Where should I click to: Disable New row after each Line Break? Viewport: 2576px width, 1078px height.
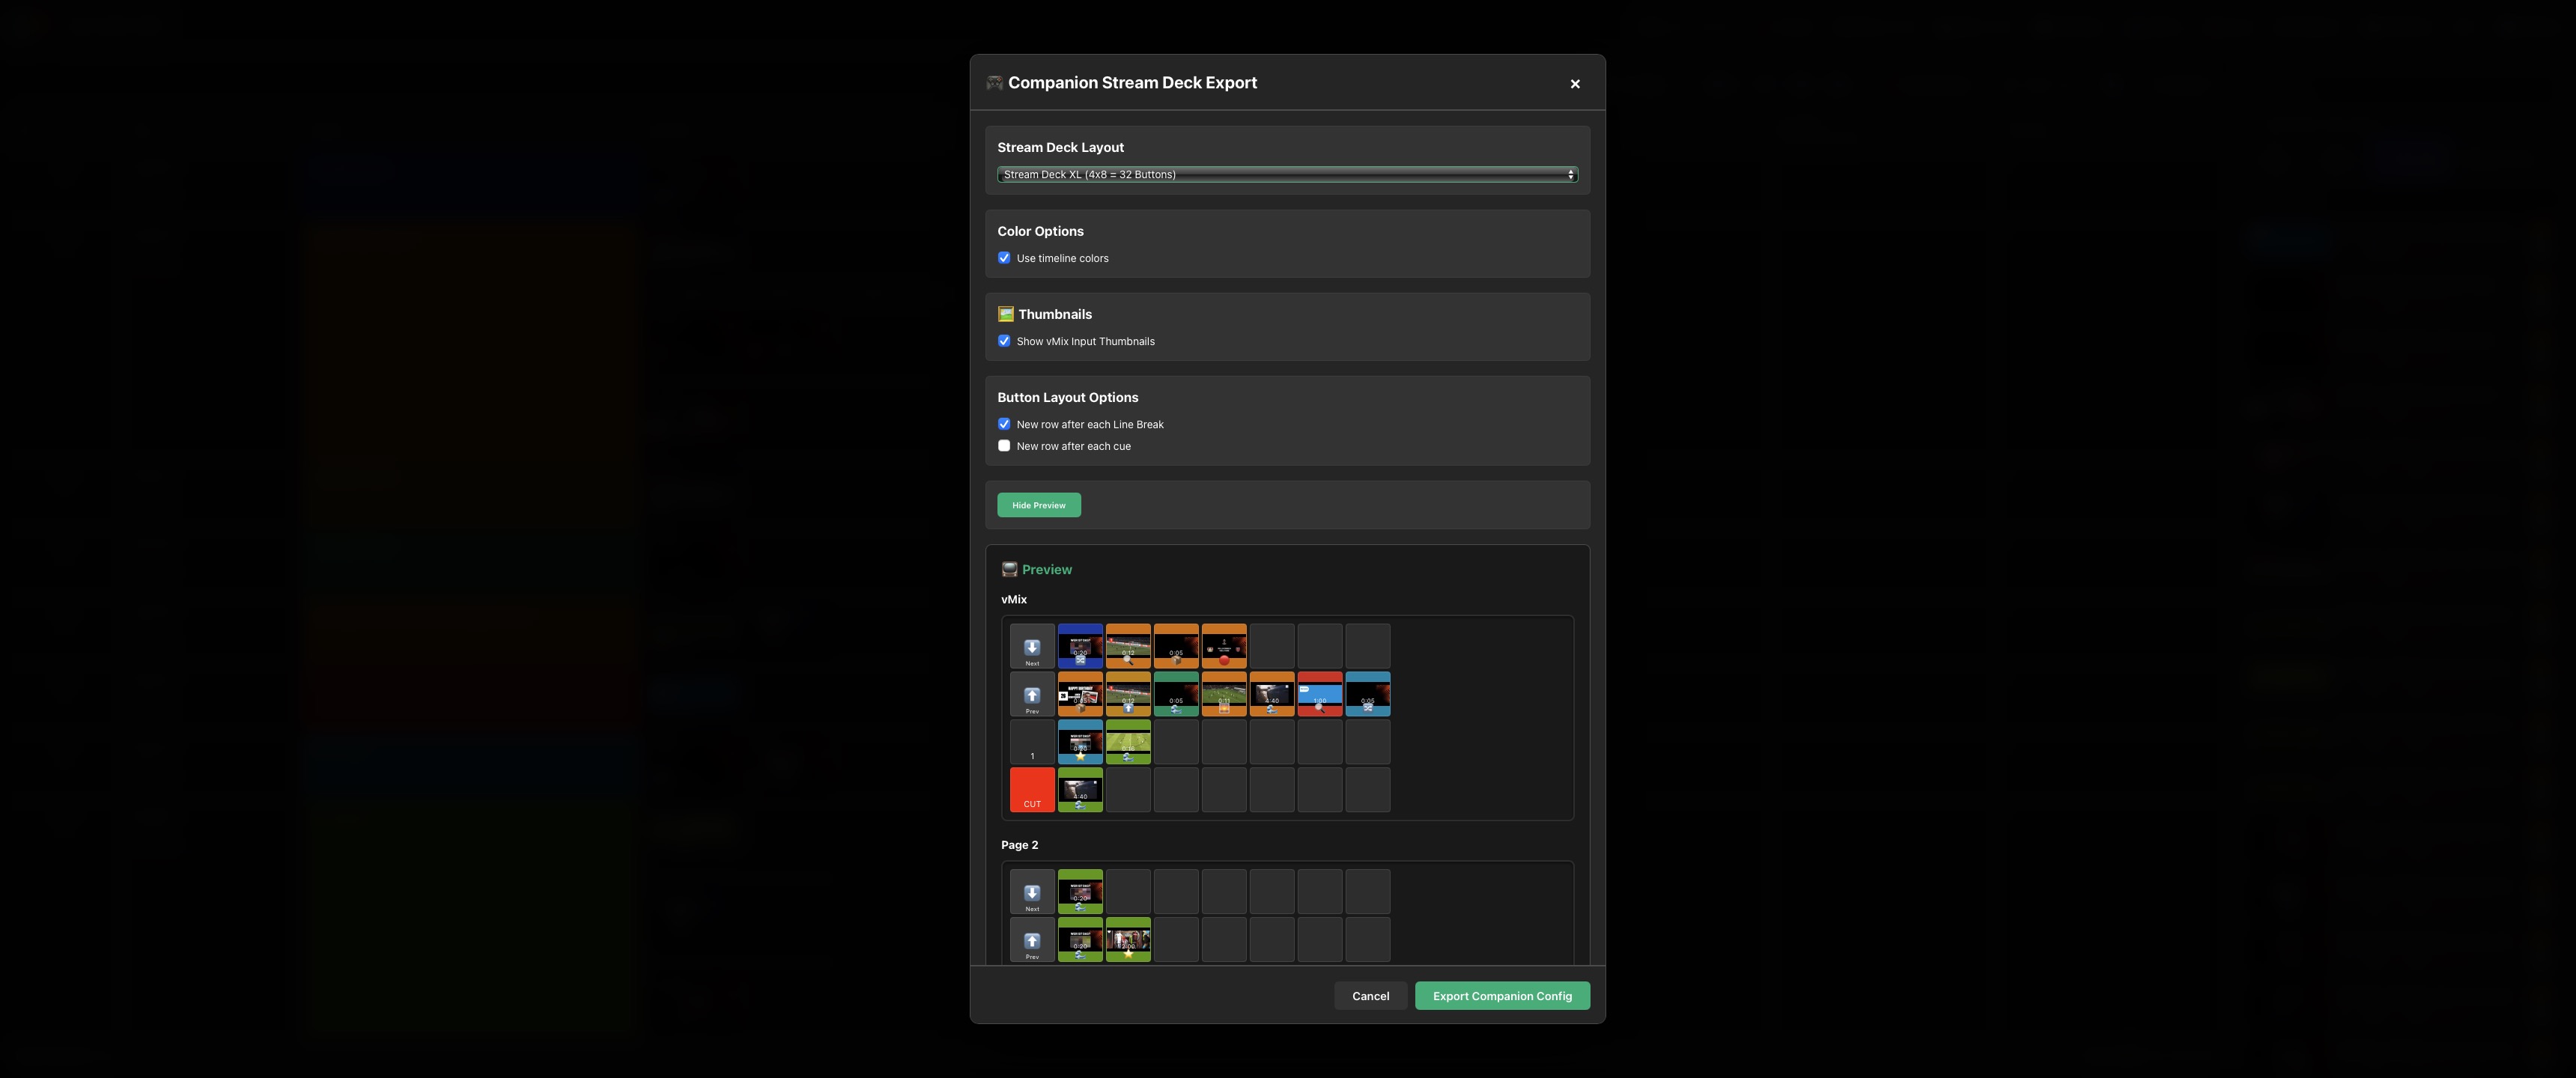1004,423
